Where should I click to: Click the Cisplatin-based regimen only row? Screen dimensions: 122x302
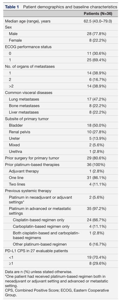coord(61,220)
